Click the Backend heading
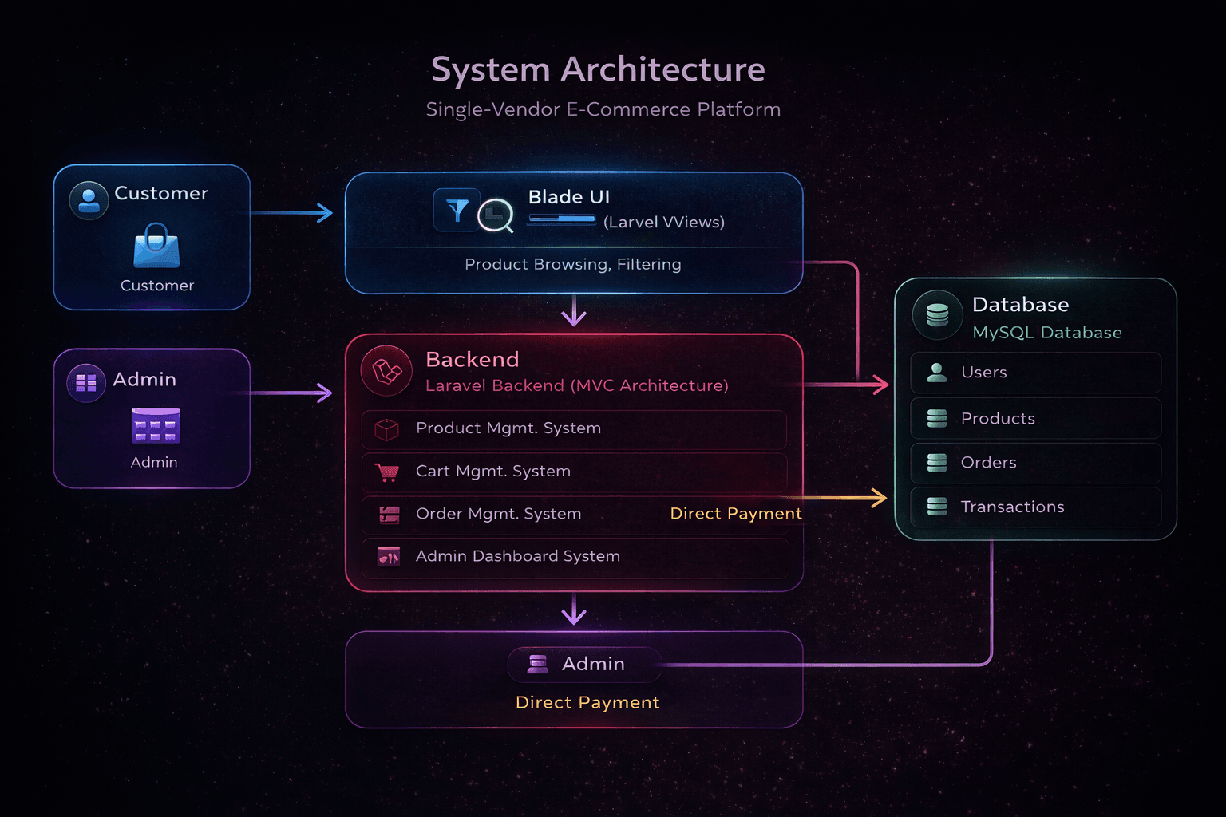This screenshot has width=1226, height=817. tap(473, 360)
